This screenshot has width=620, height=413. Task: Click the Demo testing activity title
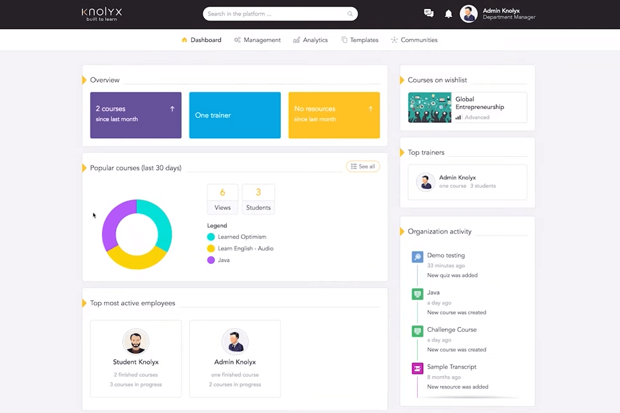click(446, 256)
